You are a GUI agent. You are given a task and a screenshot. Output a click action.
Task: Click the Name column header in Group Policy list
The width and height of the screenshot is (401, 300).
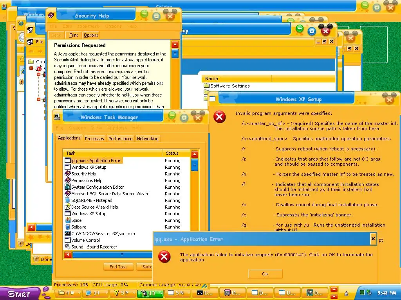coord(237,79)
